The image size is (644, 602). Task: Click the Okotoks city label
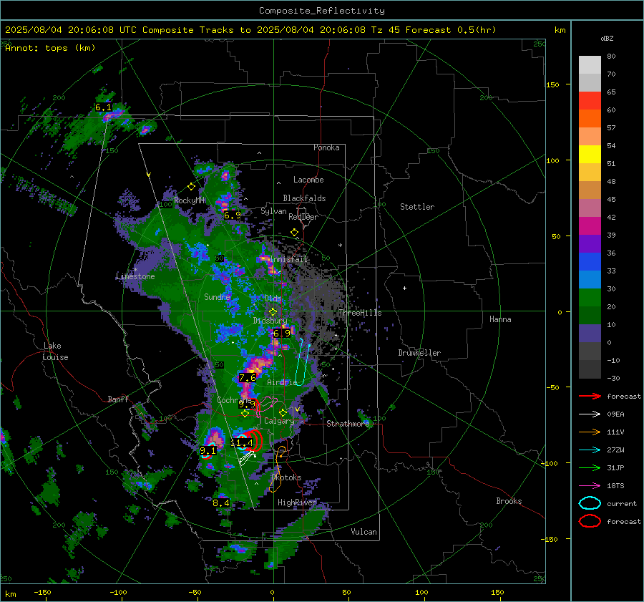[x=286, y=477]
